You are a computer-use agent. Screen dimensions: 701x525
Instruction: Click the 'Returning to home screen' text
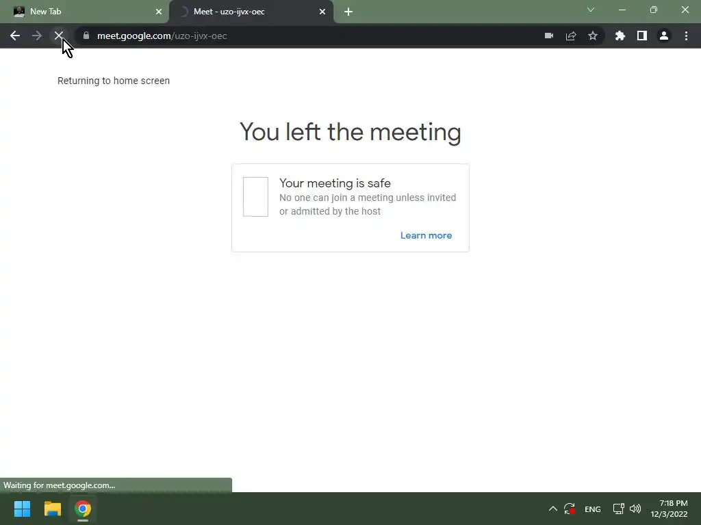[x=114, y=81]
